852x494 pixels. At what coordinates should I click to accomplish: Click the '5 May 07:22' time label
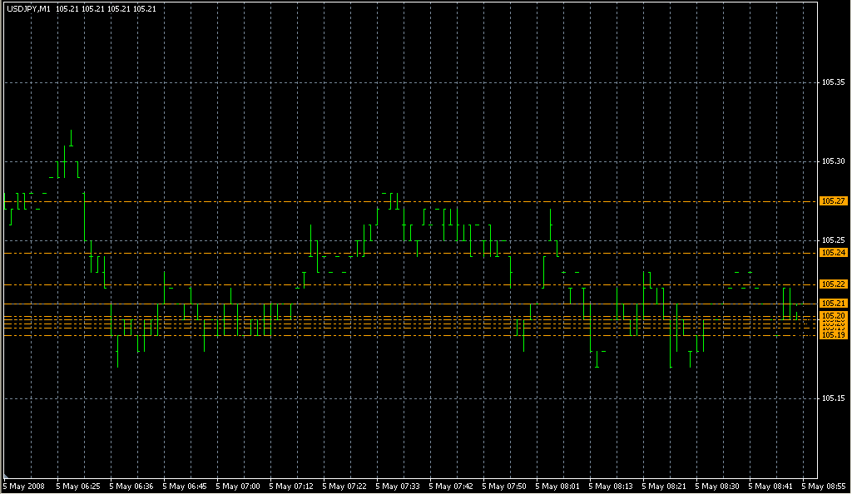[x=344, y=487]
